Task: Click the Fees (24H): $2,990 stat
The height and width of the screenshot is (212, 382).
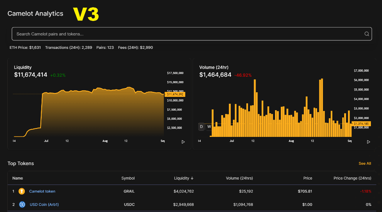Action: [136, 47]
